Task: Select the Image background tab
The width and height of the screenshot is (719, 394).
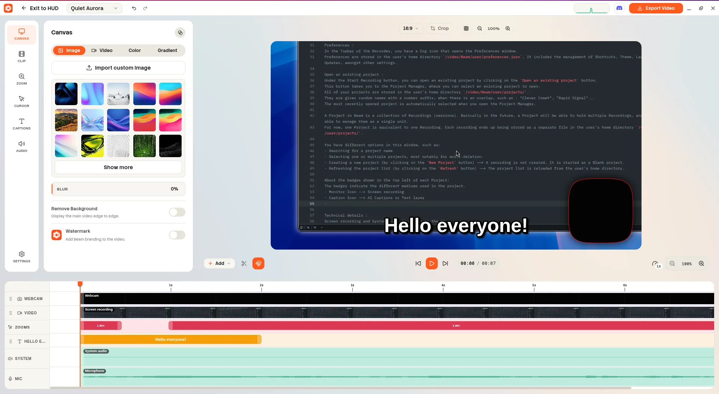Action: pos(69,51)
